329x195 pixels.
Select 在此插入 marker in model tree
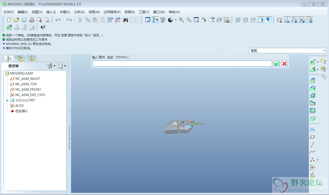[x=22, y=111]
